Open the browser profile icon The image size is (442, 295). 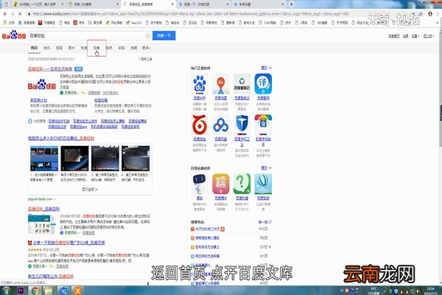pyautogui.click(x=430, y=14)
